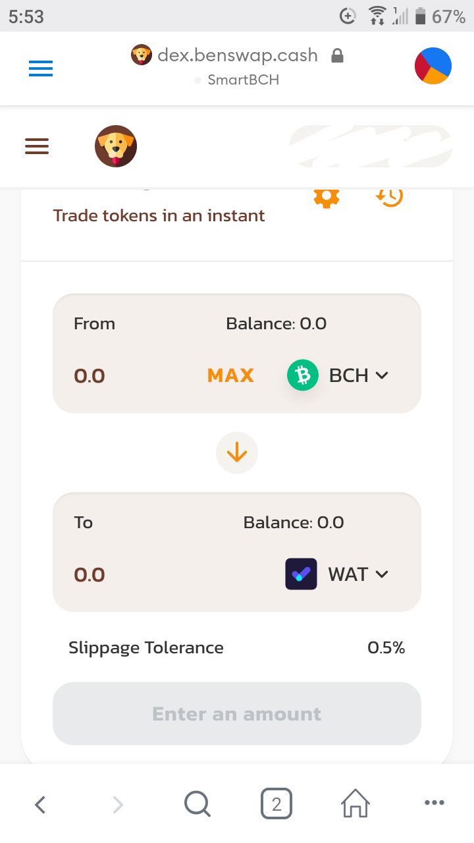Screen dimensions: 474x843
Task: View recent transactions history icon
Action: (389, 196)
